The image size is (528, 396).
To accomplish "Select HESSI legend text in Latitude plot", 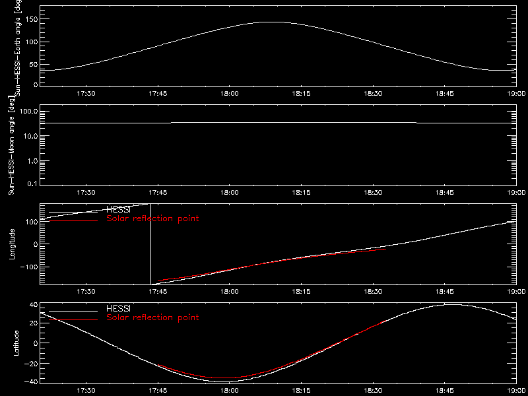I will 118,308.
